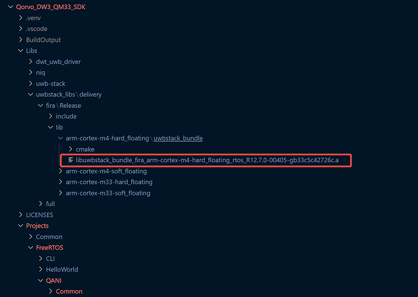Collapse the fira\Release folder
This screenshot has height=297, width=418.
(x=63, y=105)
